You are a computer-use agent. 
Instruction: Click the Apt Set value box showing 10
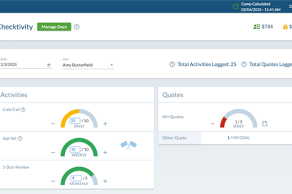75,149
